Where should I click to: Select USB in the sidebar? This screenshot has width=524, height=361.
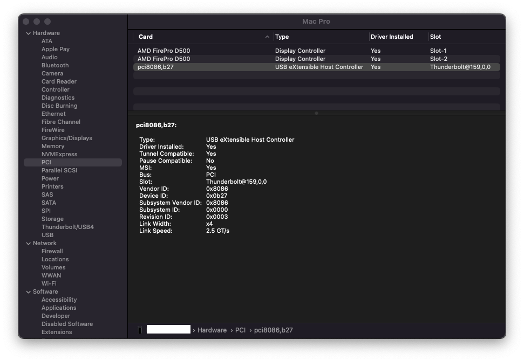pyautogui.click(x=47, y=235)
